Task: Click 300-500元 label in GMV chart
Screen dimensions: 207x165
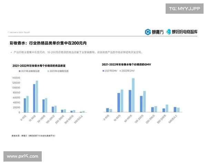Action: pyautogui.click(x=161, y=119)
